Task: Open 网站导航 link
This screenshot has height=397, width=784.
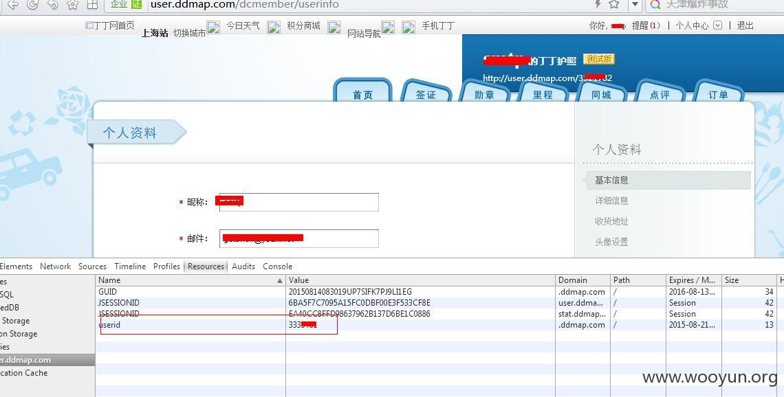Action: click(364, 34)
